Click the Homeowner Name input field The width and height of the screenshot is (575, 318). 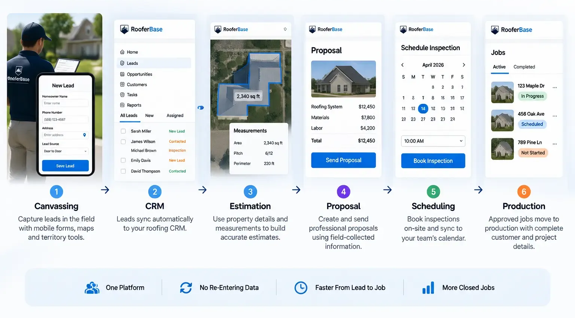coord(65,103)
